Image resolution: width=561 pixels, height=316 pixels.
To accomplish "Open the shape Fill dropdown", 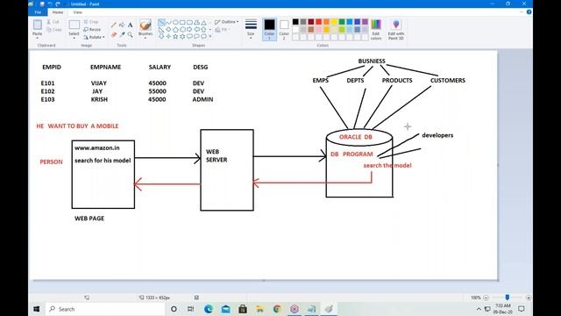I will [223, 30].
